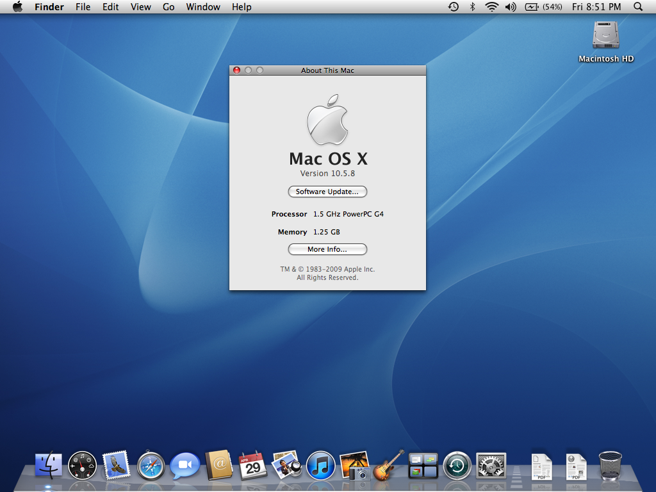Open Finder from the Dock
The width and height of the screenshot is (656, 492).
click(x=49, y=465)
